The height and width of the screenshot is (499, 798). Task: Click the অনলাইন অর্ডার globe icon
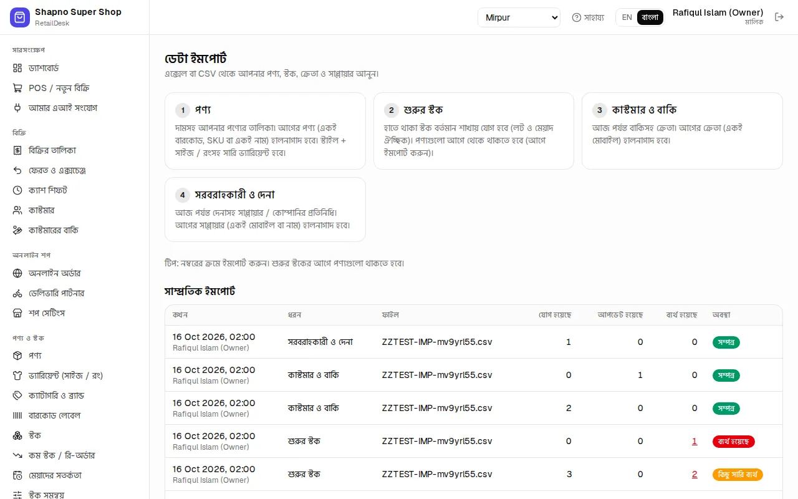[17, 273]
